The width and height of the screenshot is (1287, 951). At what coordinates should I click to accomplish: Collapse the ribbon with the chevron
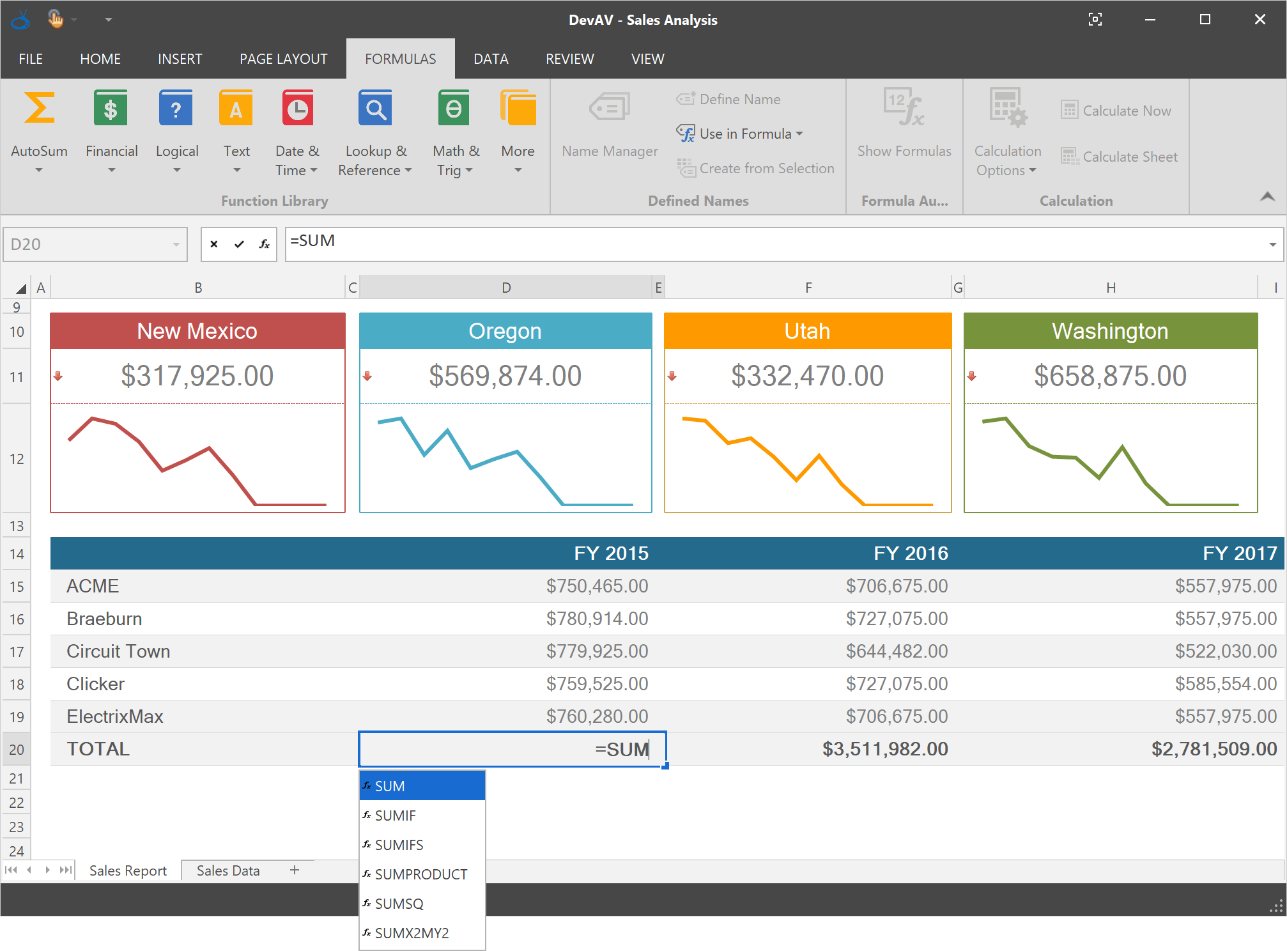coord(1267,197)
